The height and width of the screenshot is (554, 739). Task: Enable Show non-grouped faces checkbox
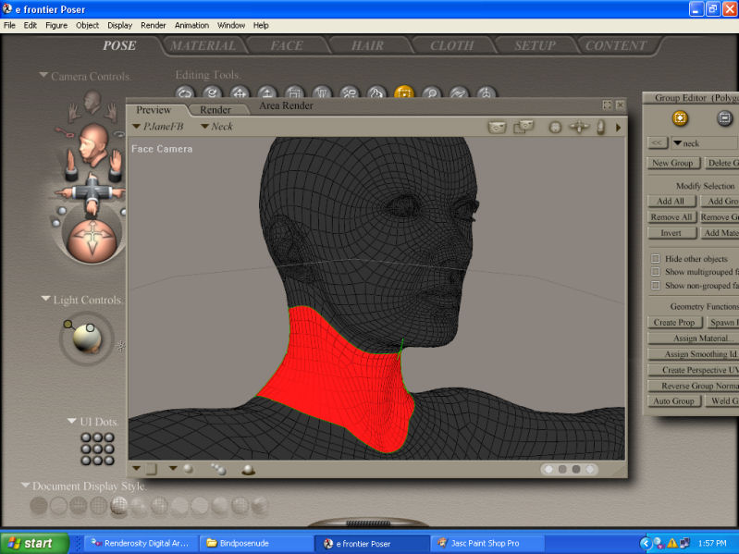[656, 286]
